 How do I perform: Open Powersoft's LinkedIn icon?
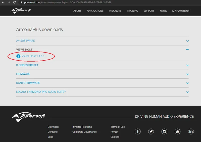(x=191, y=131)
